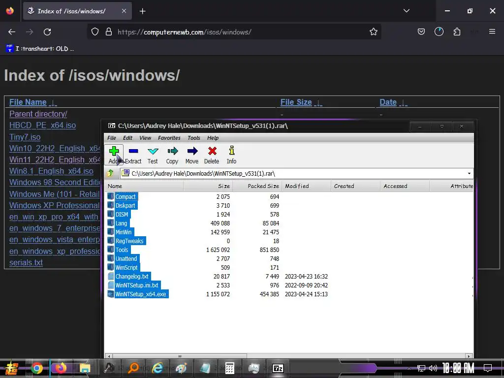Select the Lang folder

pyautogui.click(x=121, y=223)
